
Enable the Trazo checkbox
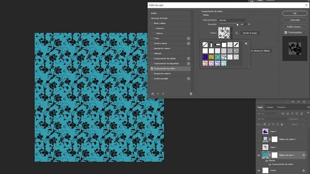pyautogui.click(x=152, y=39)
